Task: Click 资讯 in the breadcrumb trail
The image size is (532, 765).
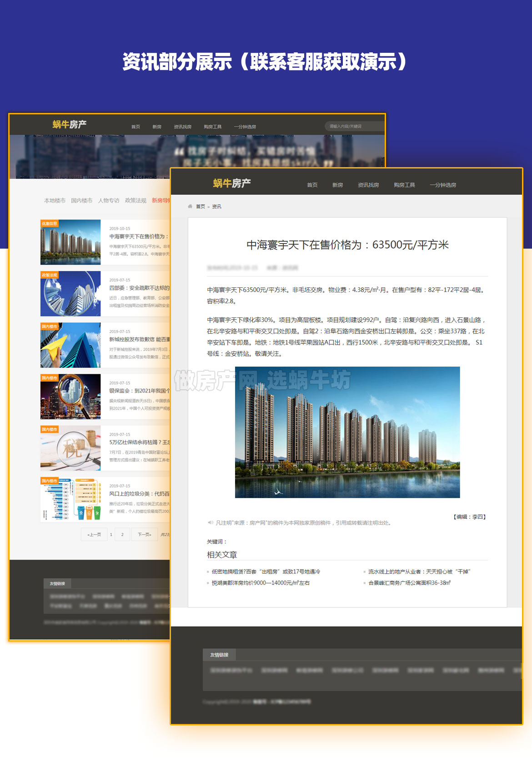Action: [x=216, y=207]
